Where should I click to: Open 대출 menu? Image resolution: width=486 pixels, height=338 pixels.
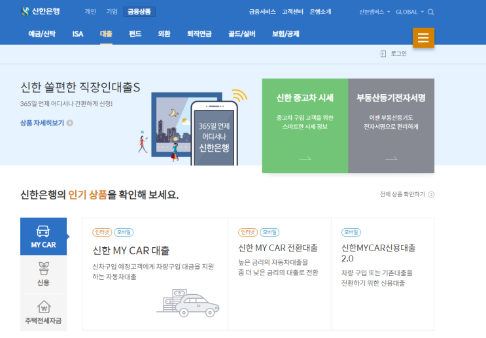click(x=106, y=34)
